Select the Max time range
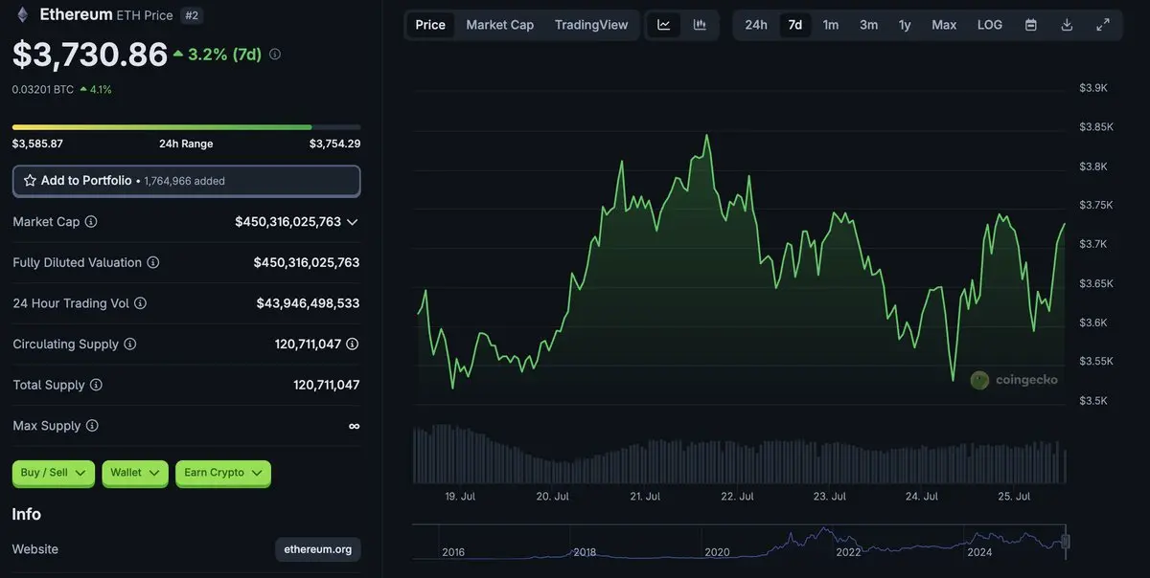The height and width of the screenshot is (578, 1150). click(944, 25)
